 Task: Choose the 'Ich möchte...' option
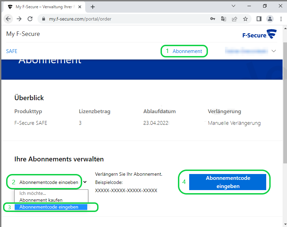point(51,193)
